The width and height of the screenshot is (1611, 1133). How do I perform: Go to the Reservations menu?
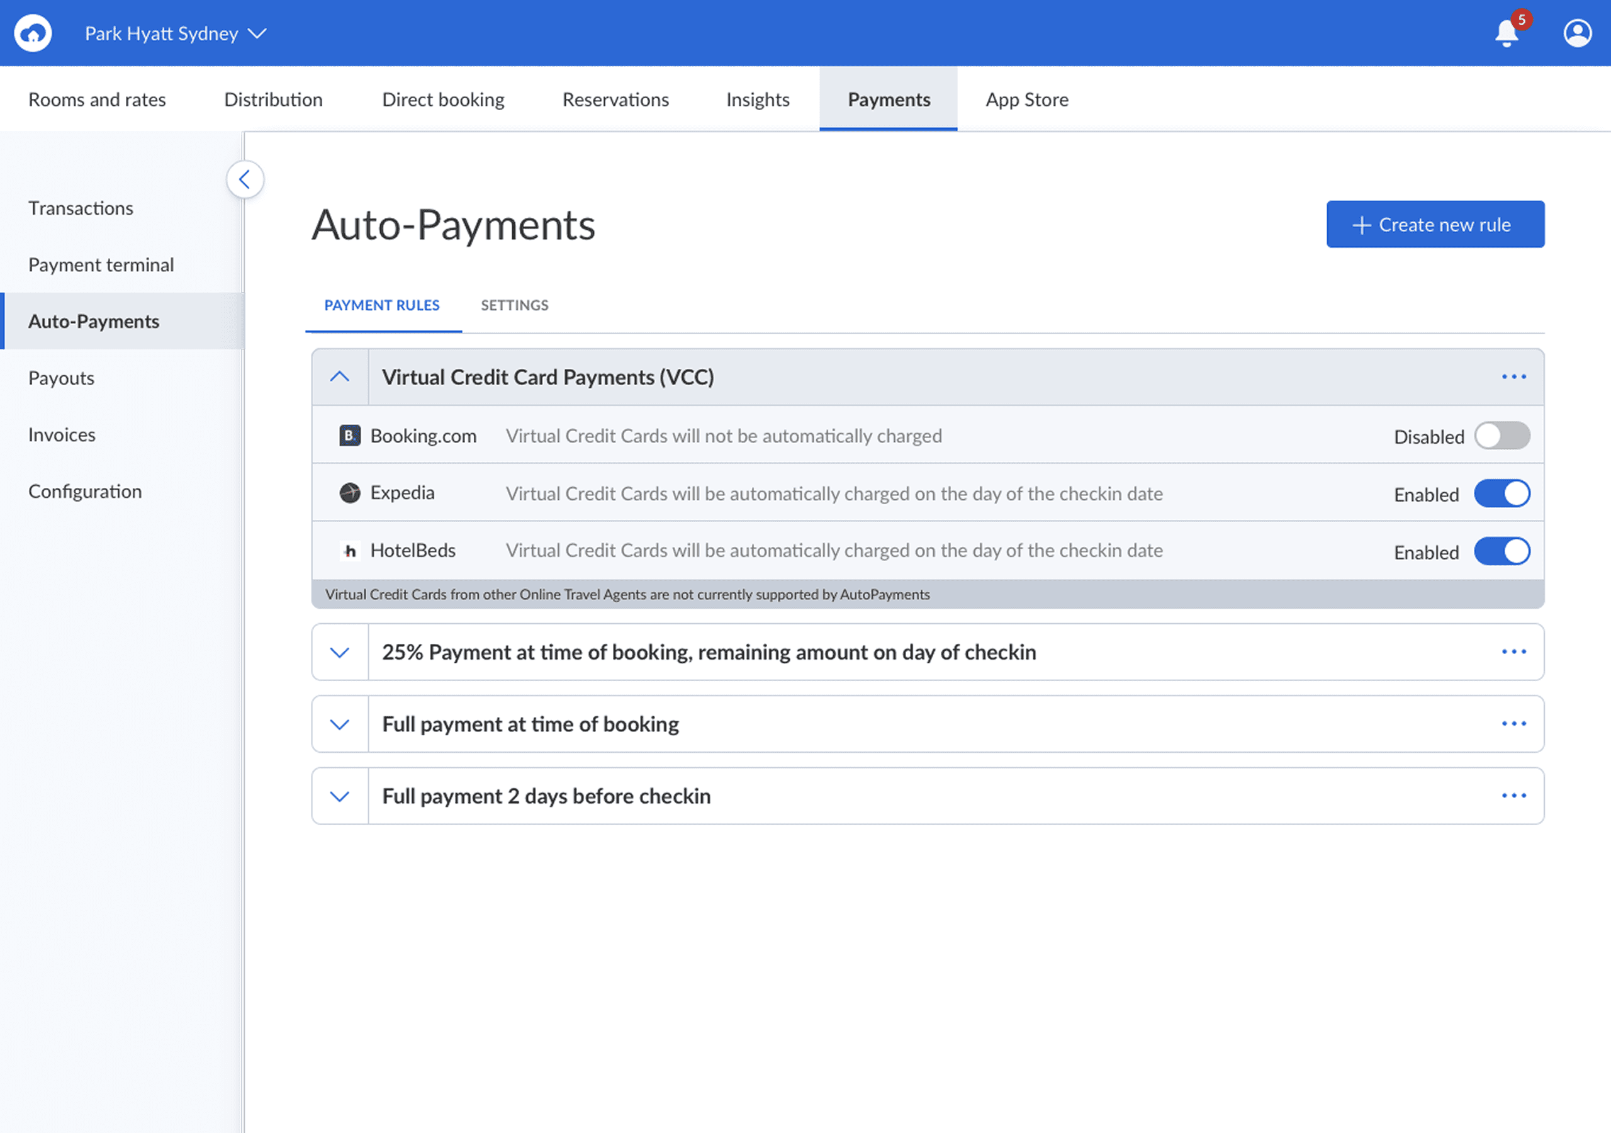(x=615, y=99)
